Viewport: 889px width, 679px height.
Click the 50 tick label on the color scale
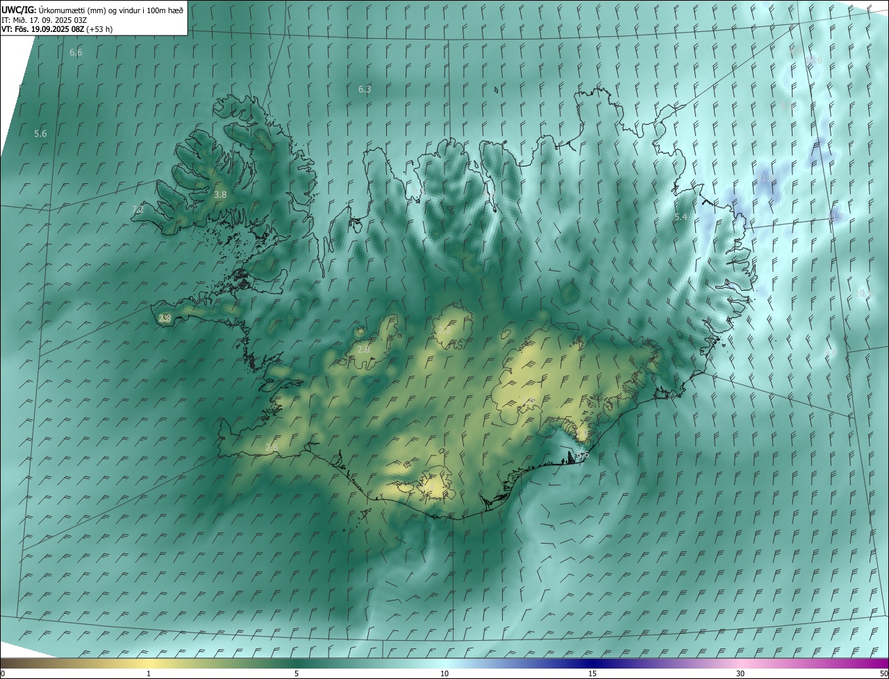883,673
